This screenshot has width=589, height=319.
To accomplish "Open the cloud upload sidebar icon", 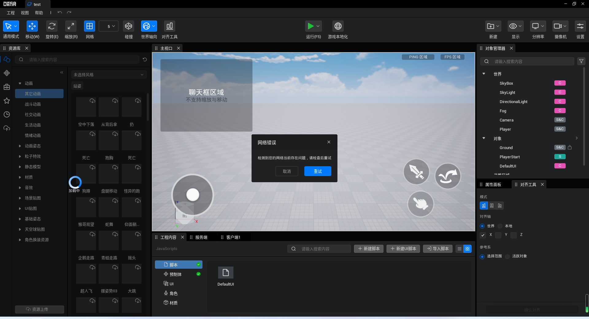I will coord(7,128).
